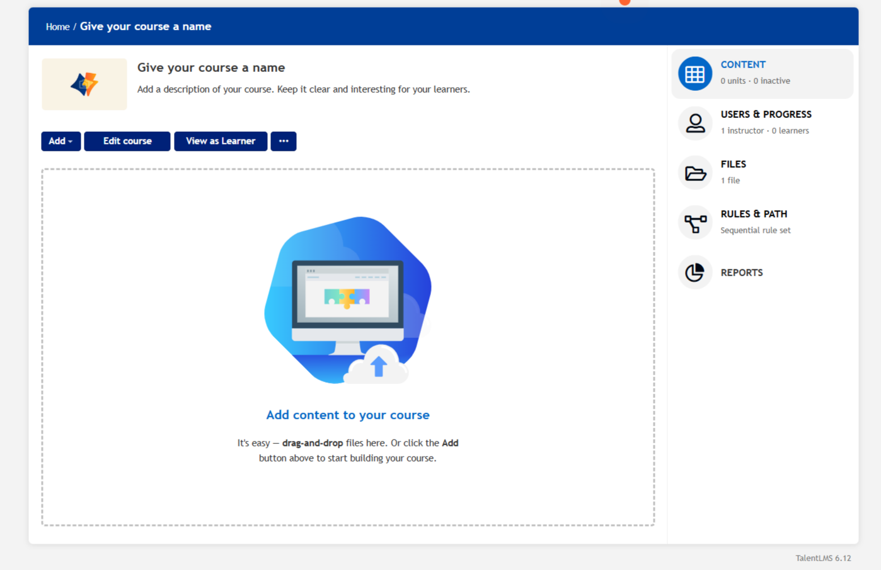The image size is (881, 570).
Task: Click the 'Add content to your course' link
Action: point(347,415)
